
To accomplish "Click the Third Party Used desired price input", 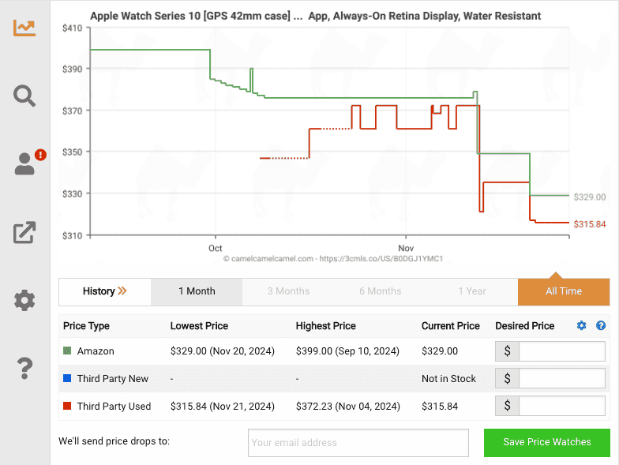I will tap(561, 407).
